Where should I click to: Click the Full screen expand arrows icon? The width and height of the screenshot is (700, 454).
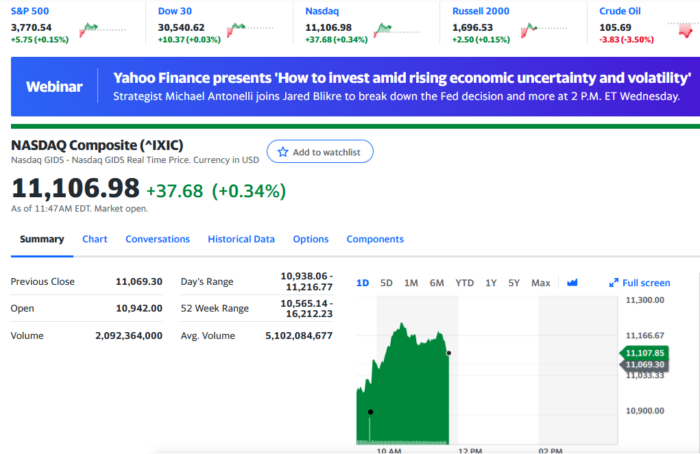point(614,283)
